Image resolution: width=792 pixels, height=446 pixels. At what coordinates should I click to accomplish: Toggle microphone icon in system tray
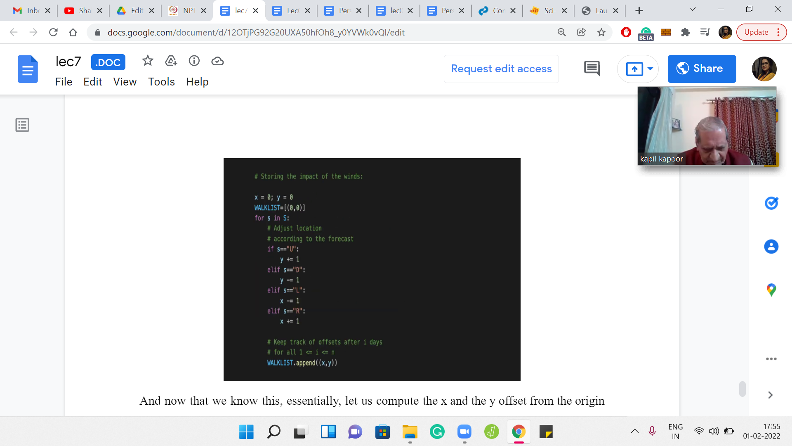[652, 431]
